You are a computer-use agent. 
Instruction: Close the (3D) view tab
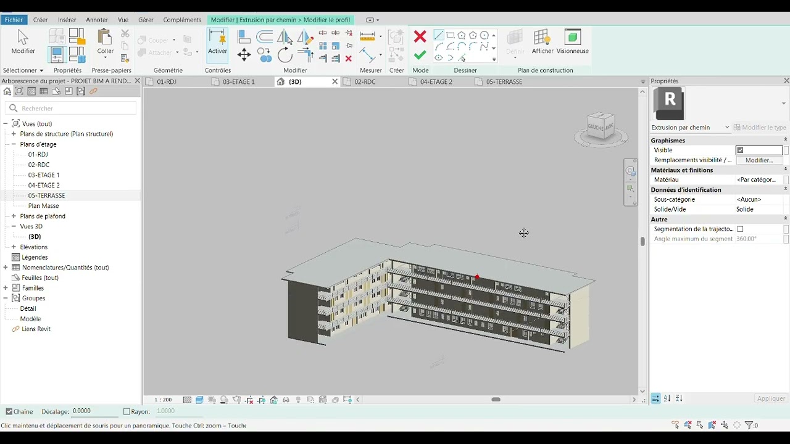coord(335,81)
